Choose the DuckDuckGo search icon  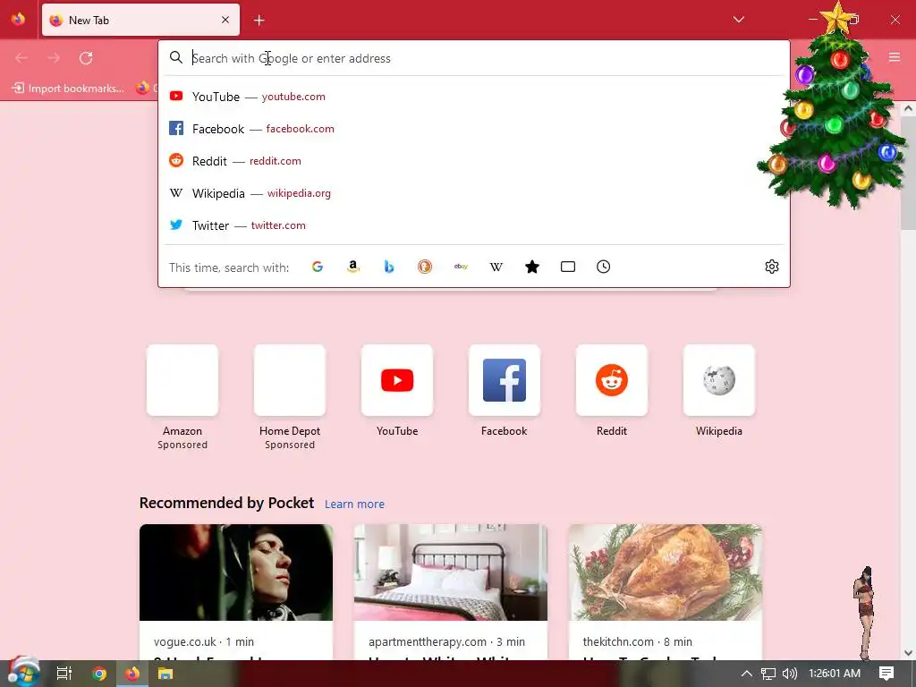pos(425,267)
